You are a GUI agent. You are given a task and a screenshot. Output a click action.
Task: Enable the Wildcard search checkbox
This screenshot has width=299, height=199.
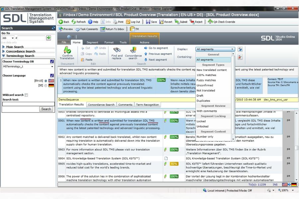pyautogui.click(x=26, y=95)
